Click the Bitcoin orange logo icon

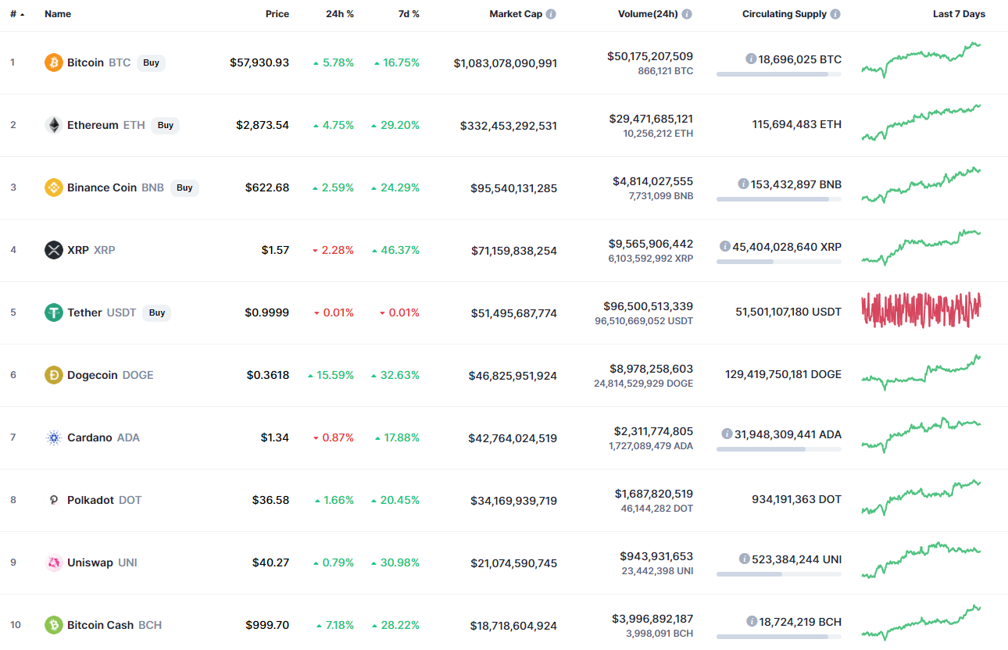click(x=54, y=62)
